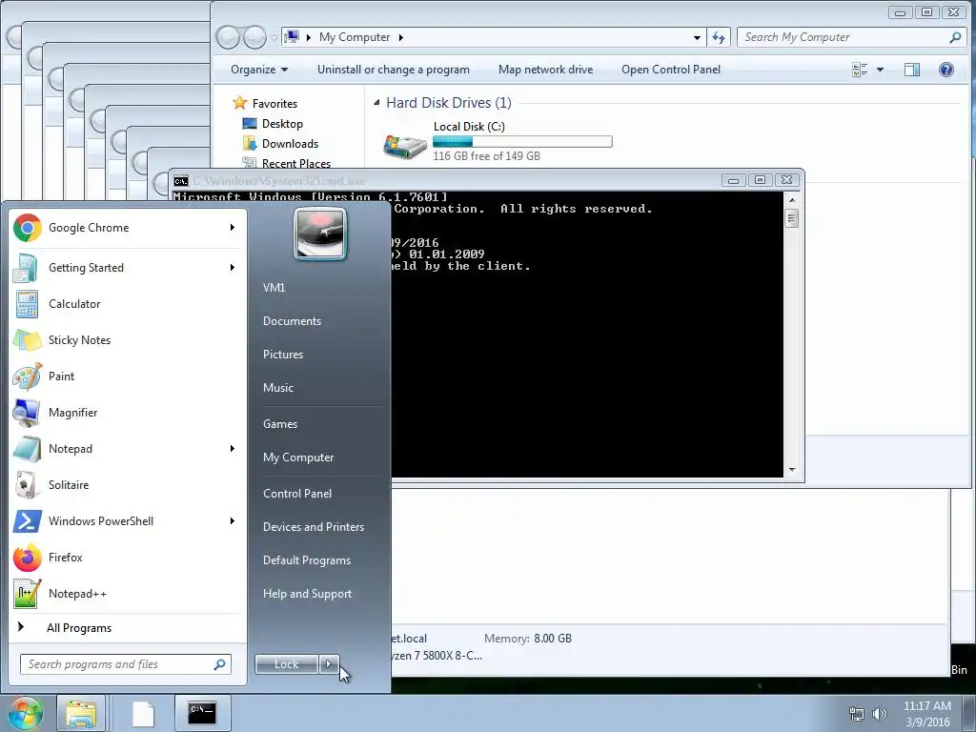The image size is (976, 732).
Task: Click the user account picture
Action: [x=320, y=234]
